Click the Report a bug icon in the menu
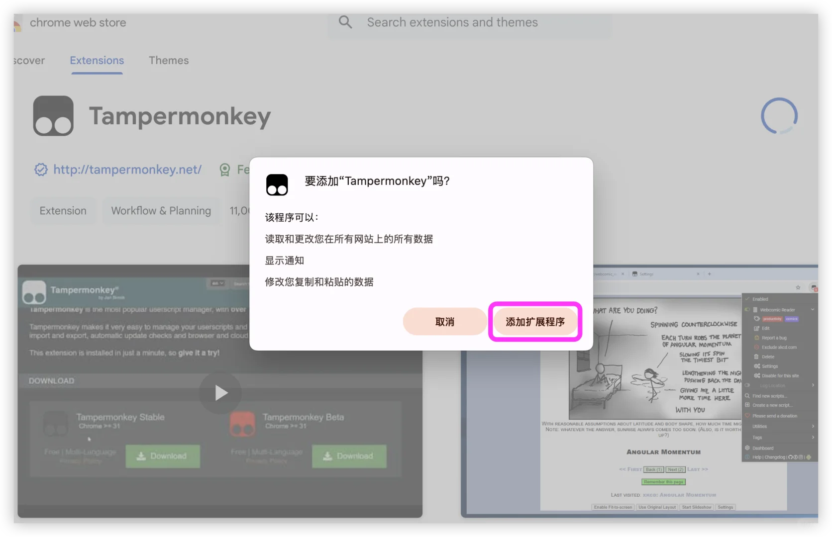832x537 pixels. (x=757, y=338)
